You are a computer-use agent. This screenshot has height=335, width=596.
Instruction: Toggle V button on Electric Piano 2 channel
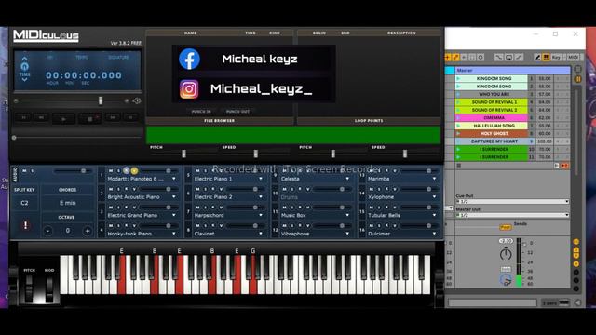coord(222,189)
